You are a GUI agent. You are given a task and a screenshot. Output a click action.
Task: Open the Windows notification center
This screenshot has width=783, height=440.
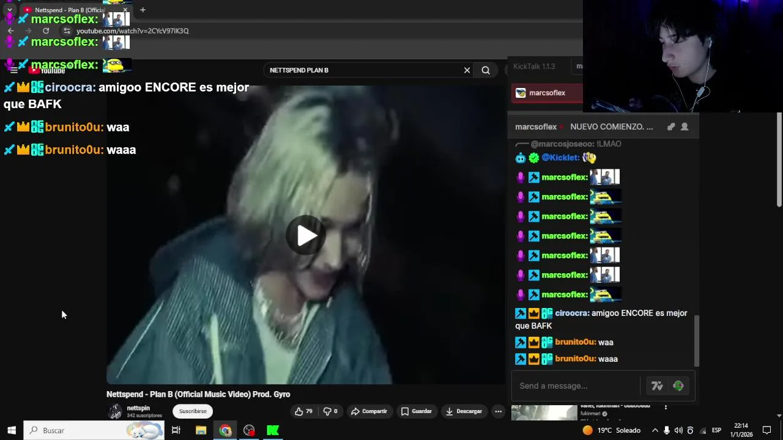766,430
